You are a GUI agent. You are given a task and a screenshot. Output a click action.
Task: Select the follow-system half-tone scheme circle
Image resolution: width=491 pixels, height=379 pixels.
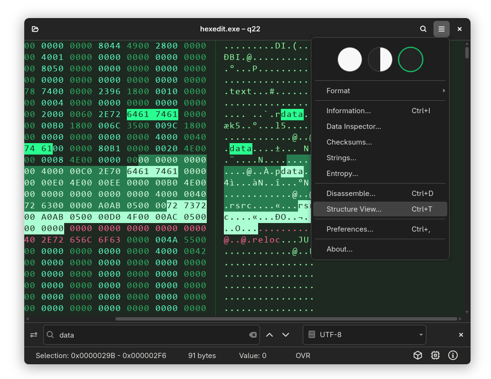(380, 59)
